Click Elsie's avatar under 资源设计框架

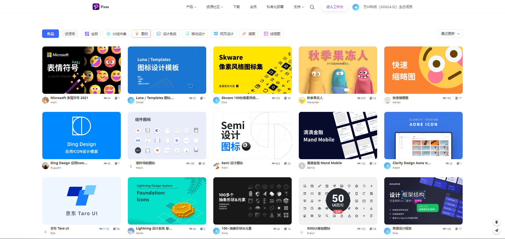tap(387, 231)
